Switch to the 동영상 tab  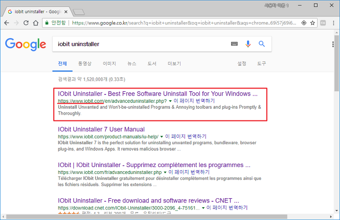tap(85, 64)
